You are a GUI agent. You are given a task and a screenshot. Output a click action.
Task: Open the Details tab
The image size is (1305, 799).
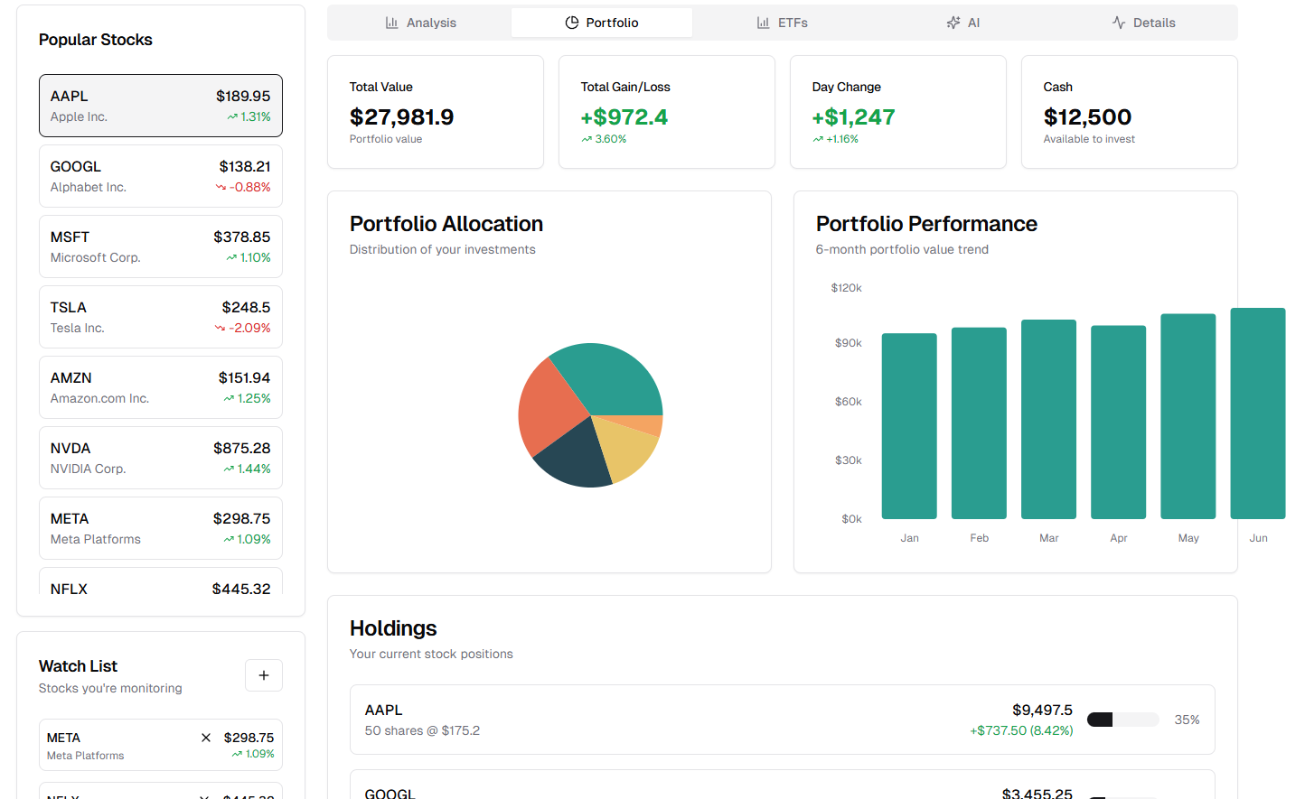pos(1144,23)
